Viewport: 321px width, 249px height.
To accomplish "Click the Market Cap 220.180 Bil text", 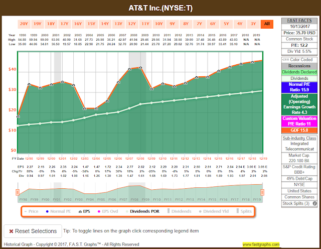I will coord(299,158).
